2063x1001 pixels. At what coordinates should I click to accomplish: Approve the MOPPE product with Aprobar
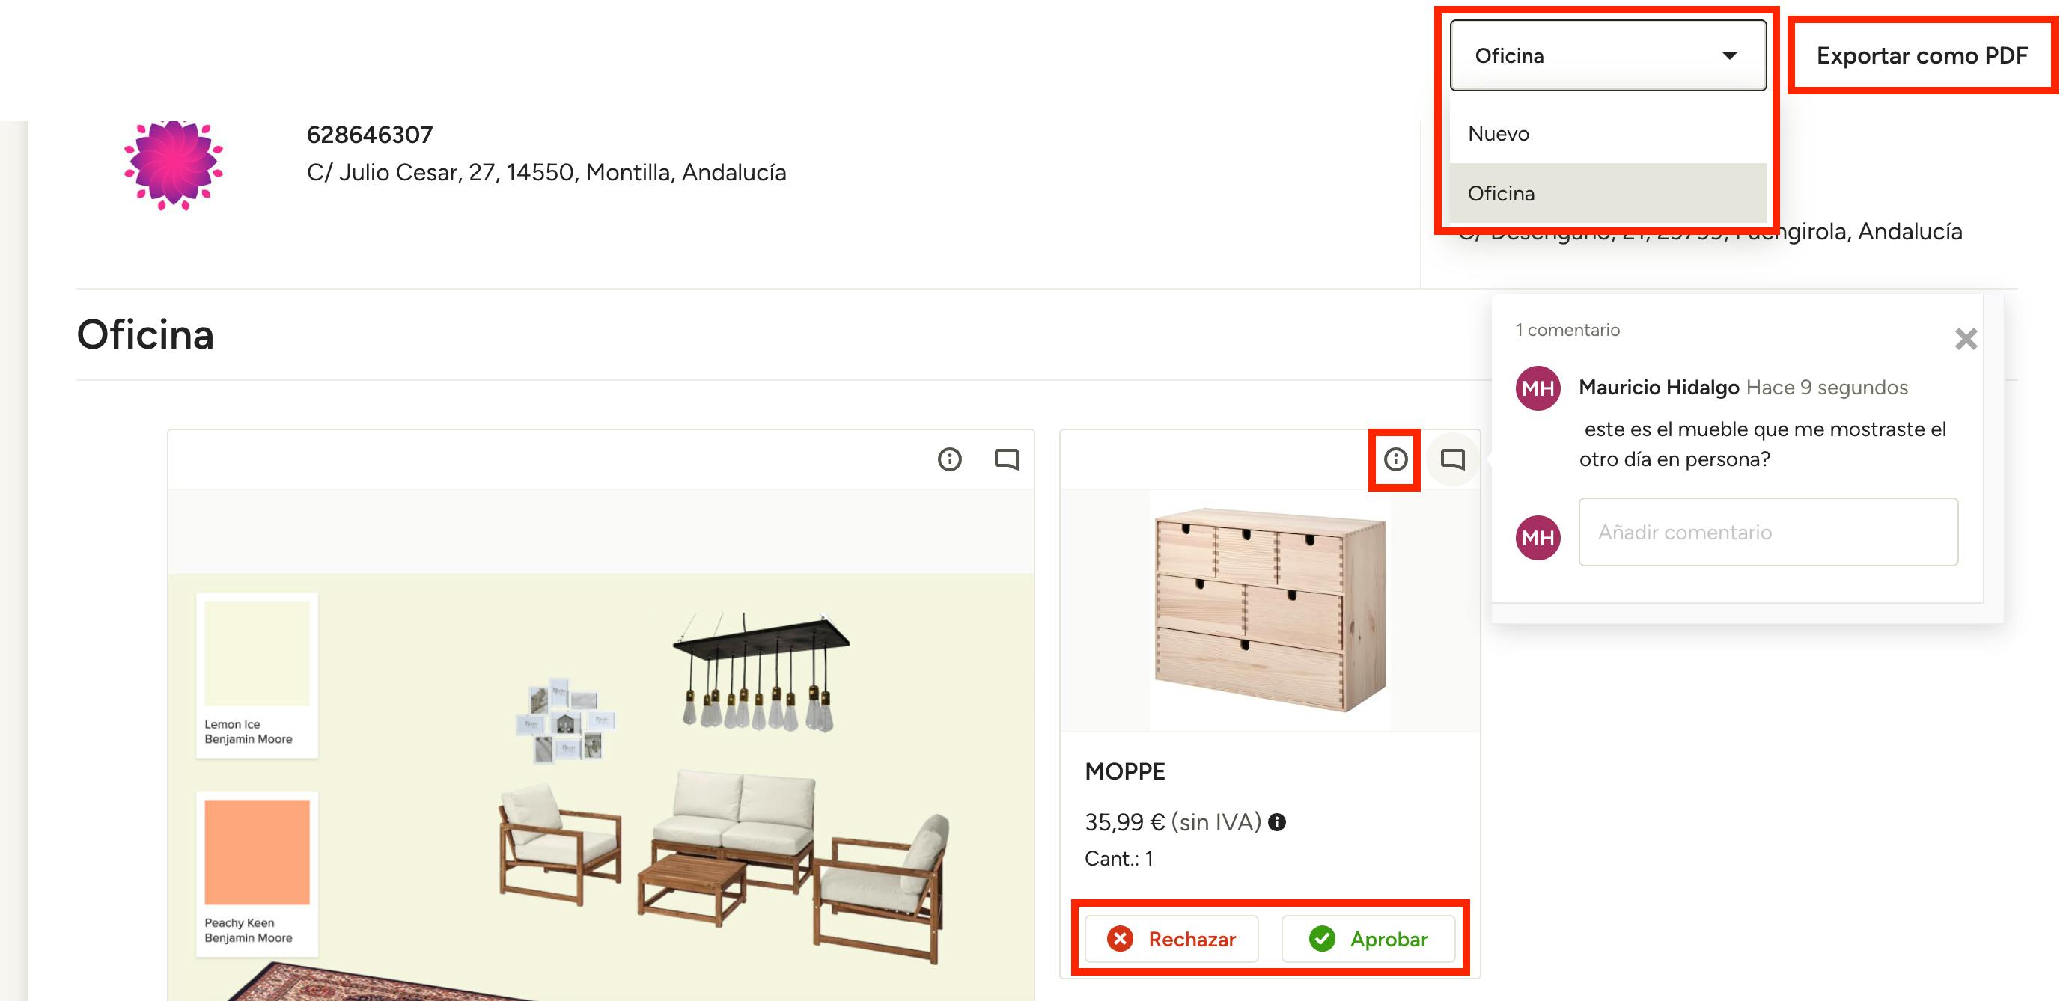click(x=1368, y=939)
